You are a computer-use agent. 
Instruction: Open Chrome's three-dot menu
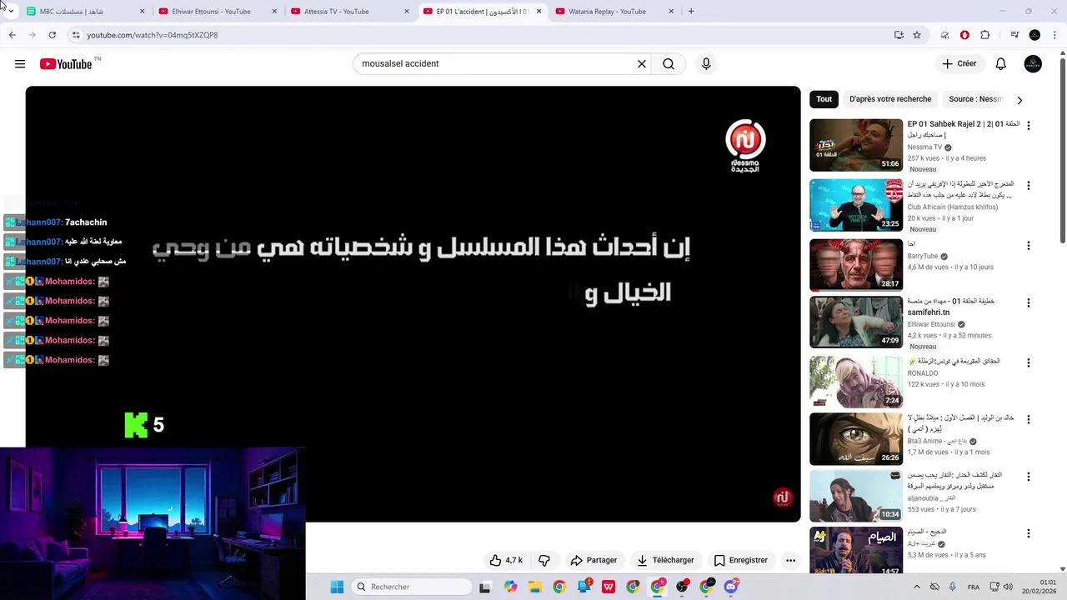pyautogui.click(x=1054, y=35)
